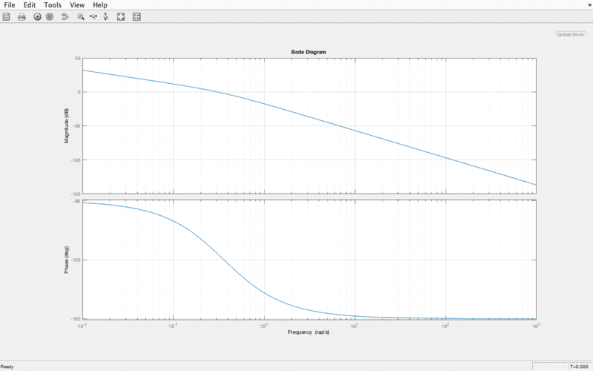
Task: Open the Tools menu
Action: tap(53, 5)
